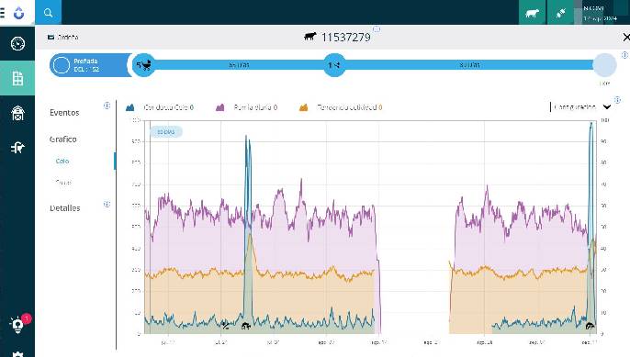The height and width of the screenshot is (357, 630).
Task: Click the small marker left of the first peak
Action: point(225,326)
